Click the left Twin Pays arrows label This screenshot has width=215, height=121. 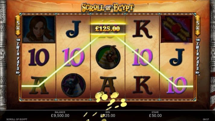[x=18, y=56]
